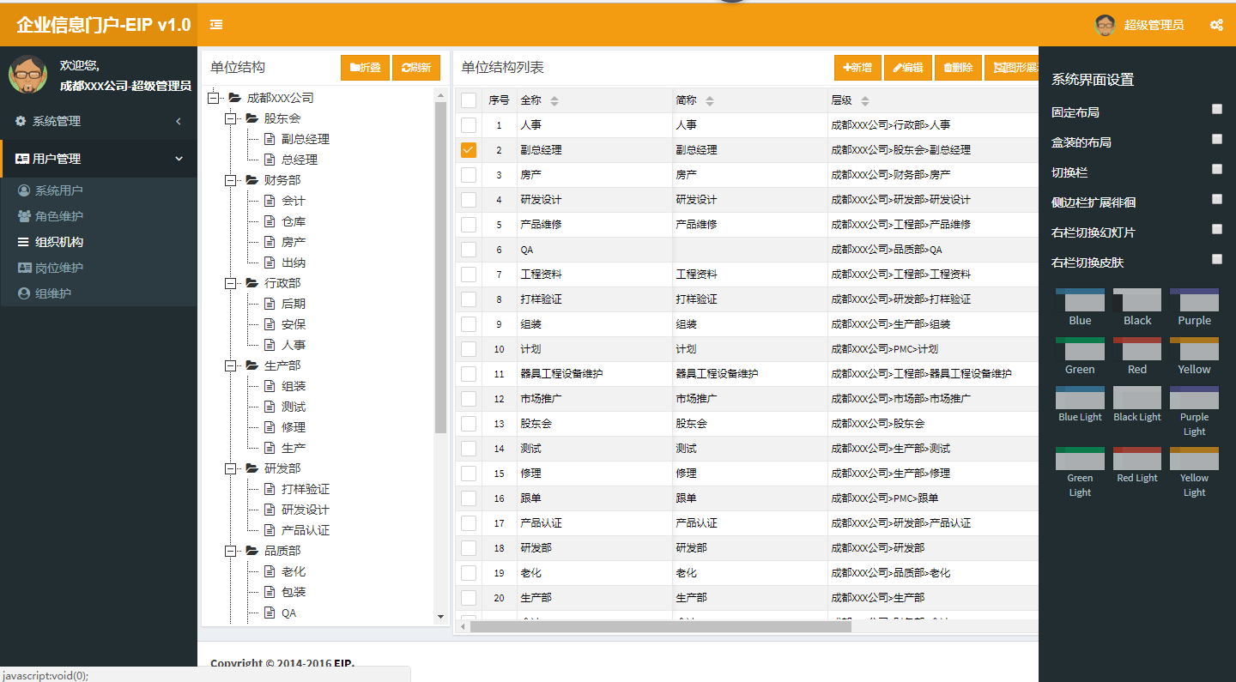Click the 财务部 folder icon in tree
Image resolution: width=1236 pixels, height=682 pixels.
point(251,180)
